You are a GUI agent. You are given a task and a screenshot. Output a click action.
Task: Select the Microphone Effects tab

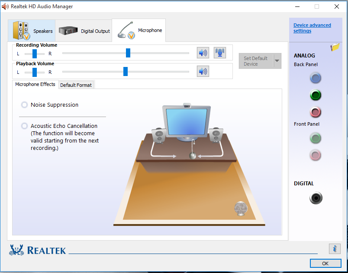click(x=35, y=84)
